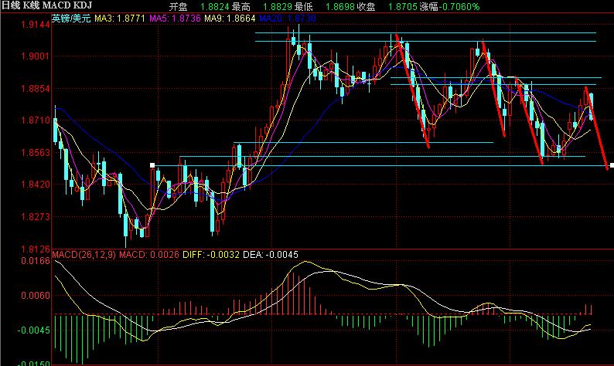614x366 pixels.
Task: Click the MA5: 1.8736 moving average label
Action: pos(175,19)
